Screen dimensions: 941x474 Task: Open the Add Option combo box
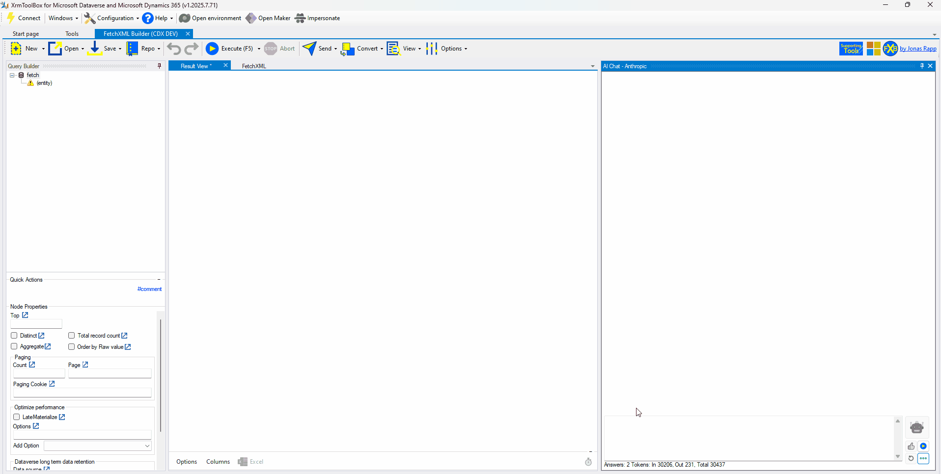click(97, 446)
